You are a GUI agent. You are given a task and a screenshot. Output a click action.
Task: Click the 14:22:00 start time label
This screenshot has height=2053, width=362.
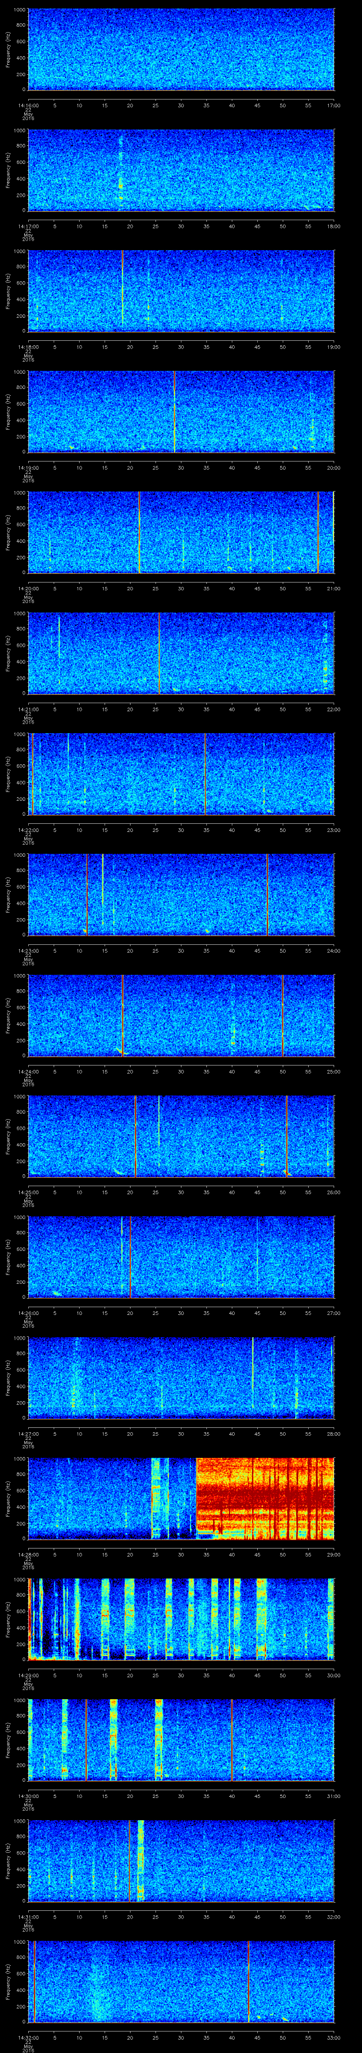pyautogui.click(x=28, y=830)
